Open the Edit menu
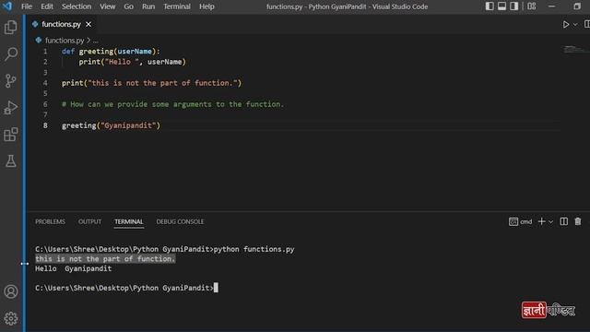The width and height of the screenshot is (590, 332). pos(47,6)
